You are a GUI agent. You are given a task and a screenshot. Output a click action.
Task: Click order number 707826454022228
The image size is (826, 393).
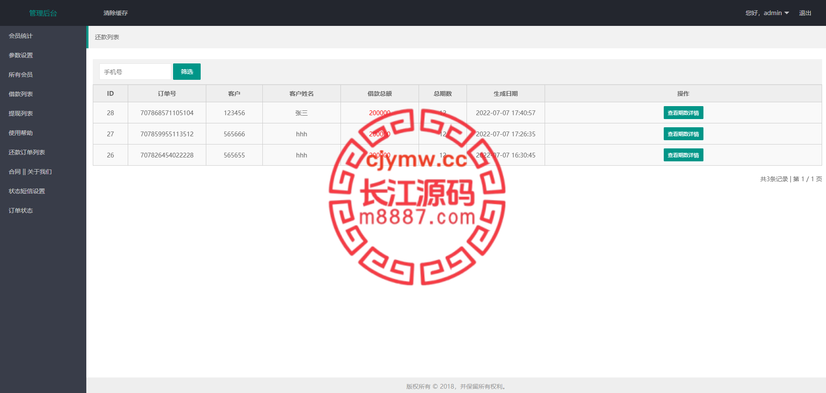pos(167,155)
